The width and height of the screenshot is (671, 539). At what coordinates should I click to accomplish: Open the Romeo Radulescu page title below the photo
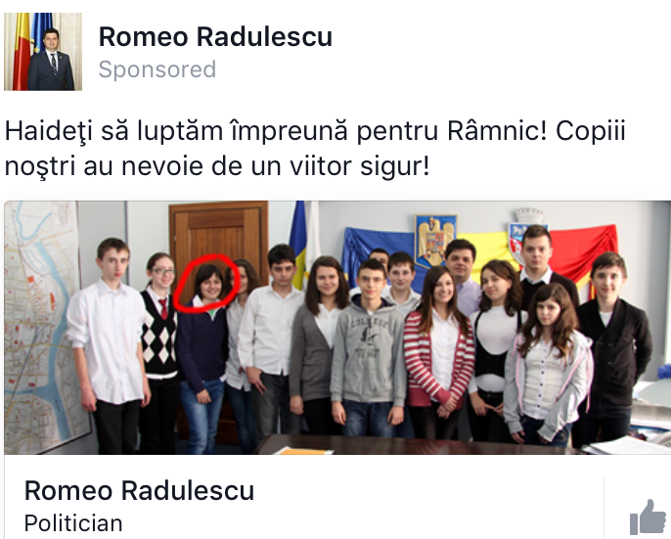[139, 491]
